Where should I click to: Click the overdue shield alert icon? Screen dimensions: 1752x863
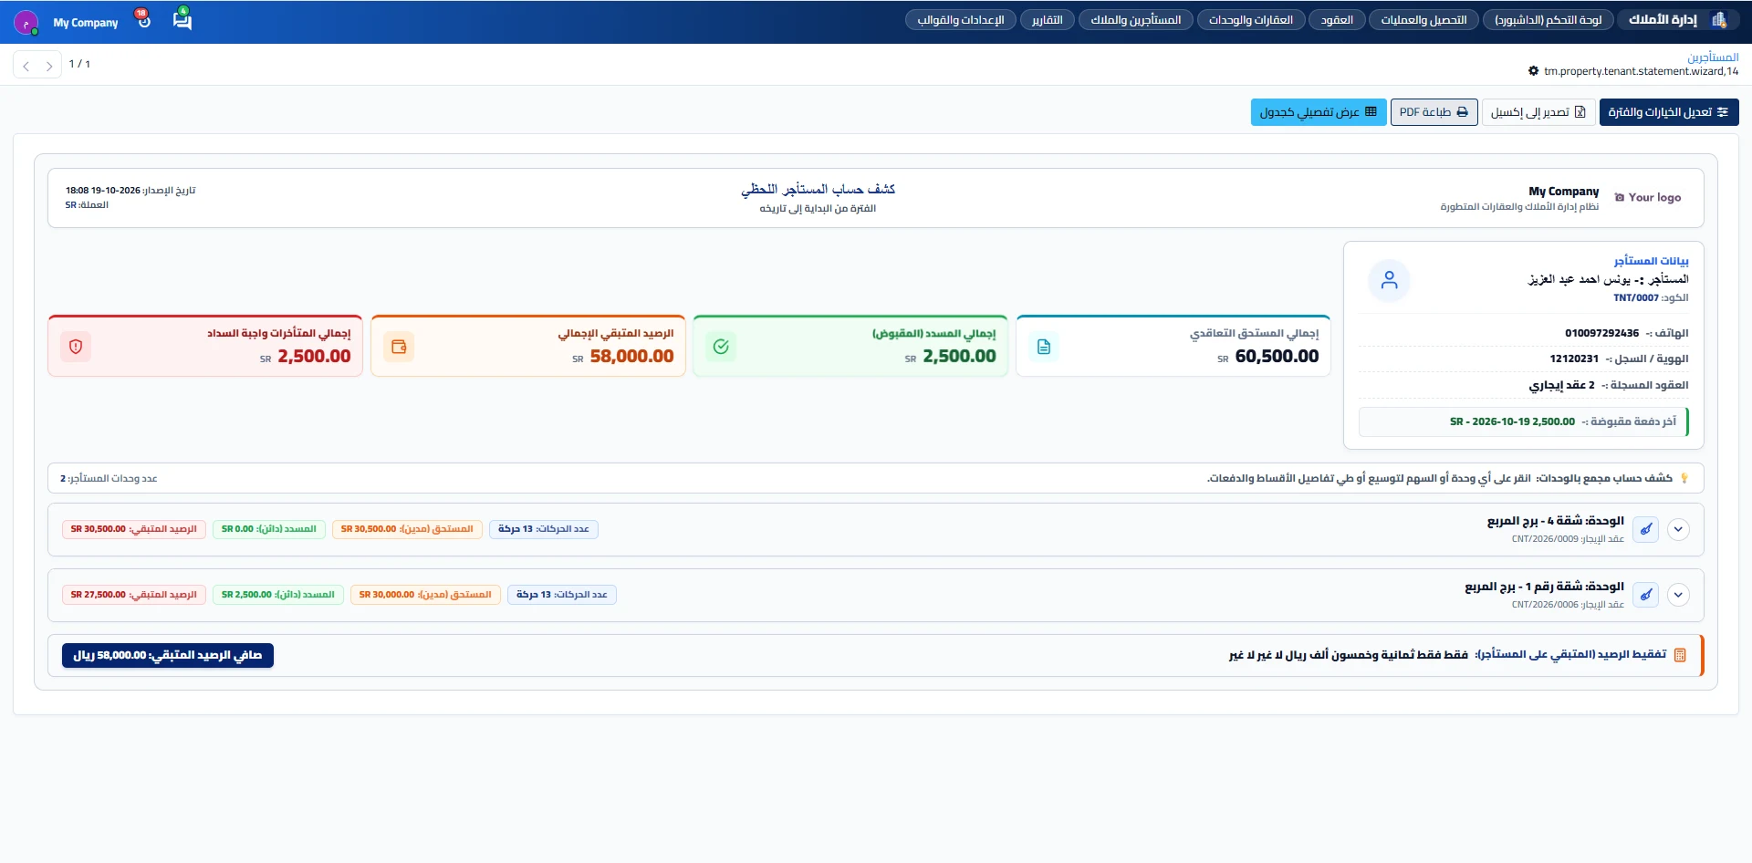coord(76,347)
